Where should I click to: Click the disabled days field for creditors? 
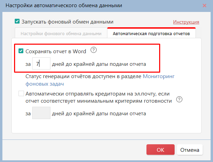click(41, 113)
